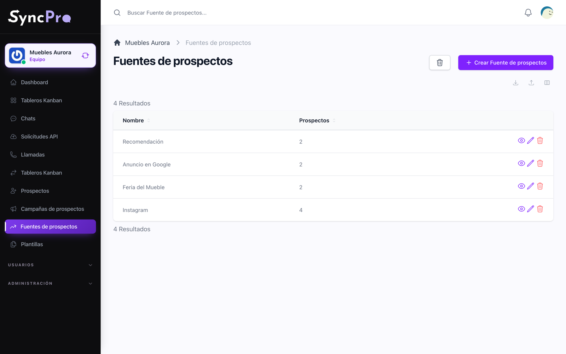
Task: View the Recomendación source
Action: tap(521, 141)
